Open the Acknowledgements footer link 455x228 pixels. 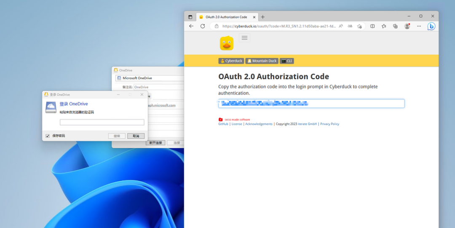pyautogui.click(x=259, y=124)
